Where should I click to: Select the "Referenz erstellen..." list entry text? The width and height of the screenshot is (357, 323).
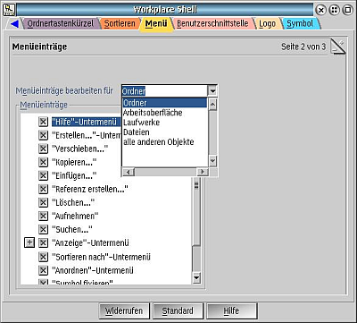click(x=89, y=189)
